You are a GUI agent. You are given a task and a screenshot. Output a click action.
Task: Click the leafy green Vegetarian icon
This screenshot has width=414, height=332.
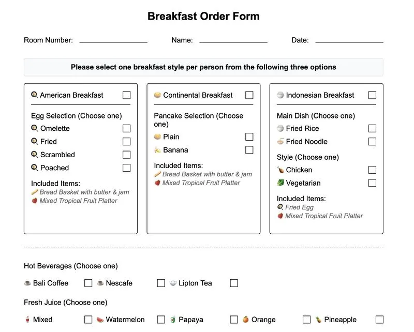(x=280, y=183)
